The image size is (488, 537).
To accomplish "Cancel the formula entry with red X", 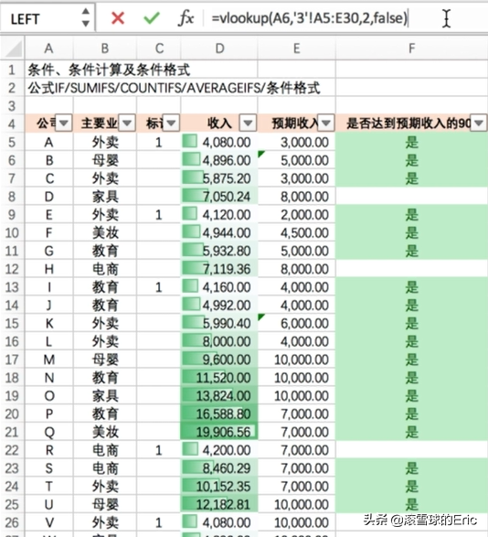I will pyautogui.click(x=118, y=18).
